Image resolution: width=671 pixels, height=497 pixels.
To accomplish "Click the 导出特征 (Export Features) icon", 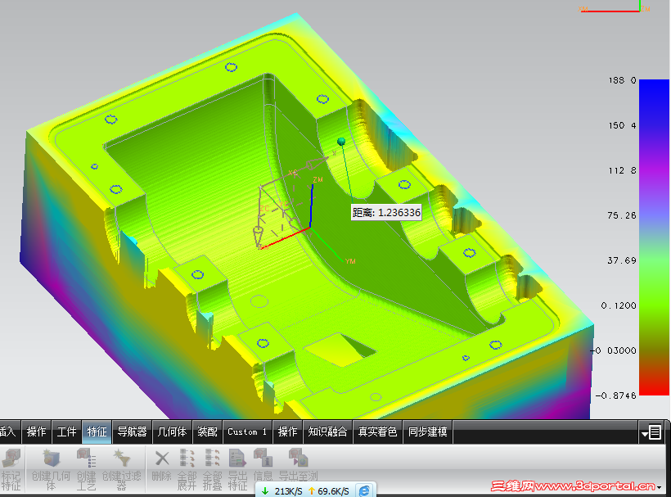I will coord(237,458).
